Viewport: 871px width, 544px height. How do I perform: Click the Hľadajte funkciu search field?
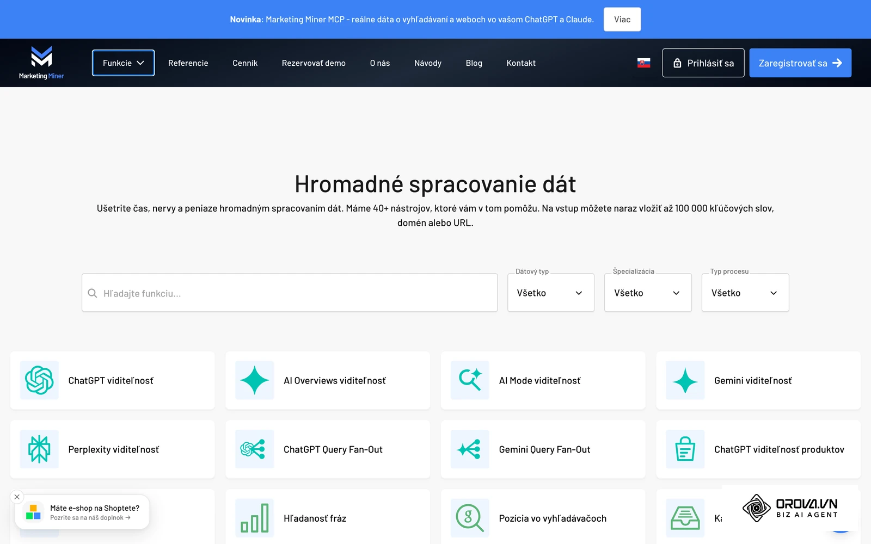[290, 293]
